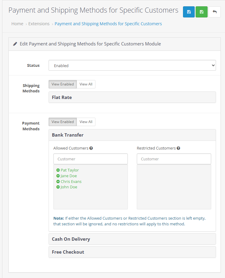Toggle View All for Payment Methods
Screen dimensions: 225x278
tap(86, 122)
